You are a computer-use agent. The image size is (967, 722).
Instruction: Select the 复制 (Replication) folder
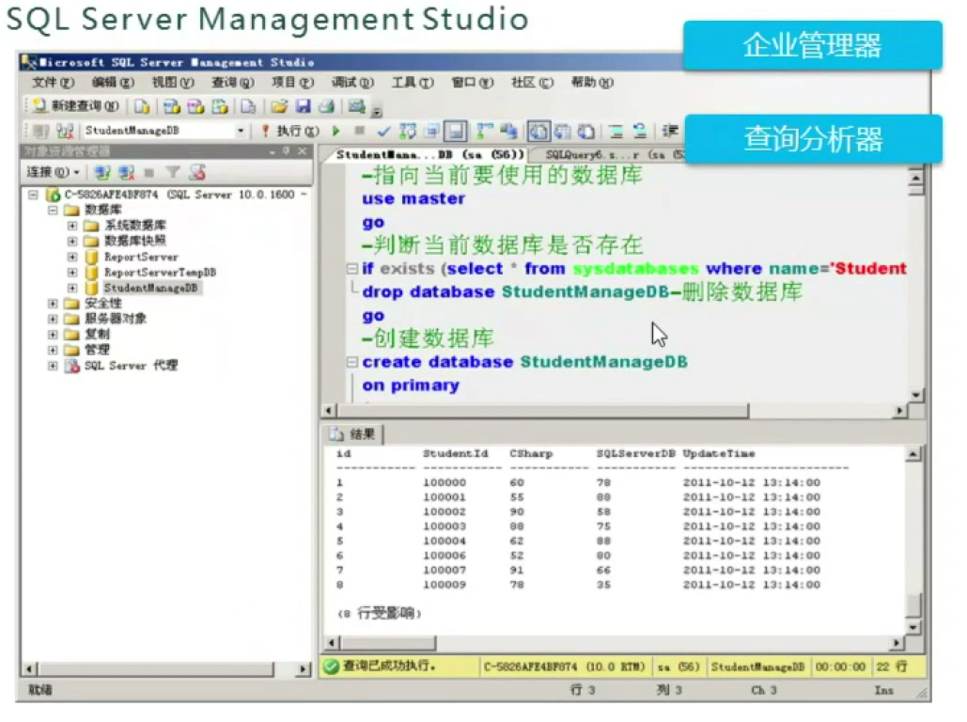point(97,334)
